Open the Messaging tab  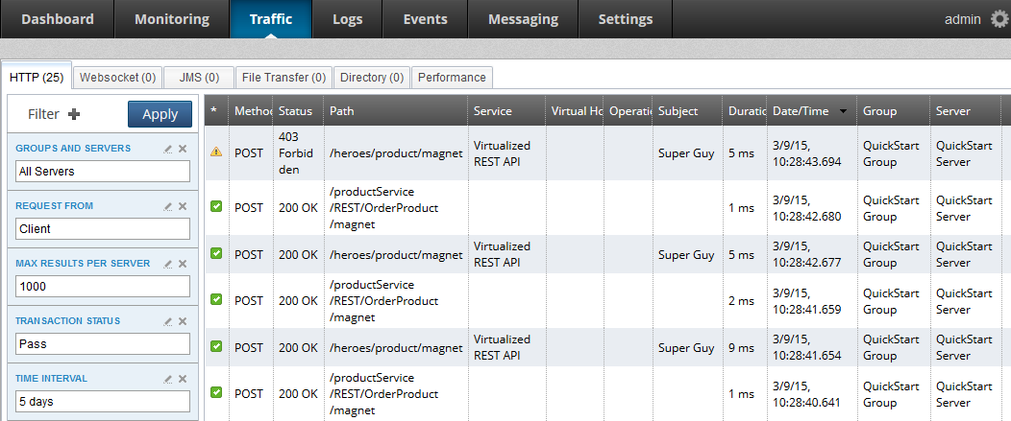(x=523, y=19)
